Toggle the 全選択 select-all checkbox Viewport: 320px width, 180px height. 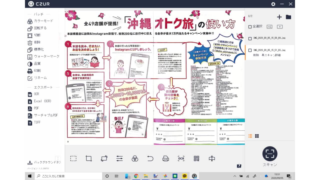point(250,26)
